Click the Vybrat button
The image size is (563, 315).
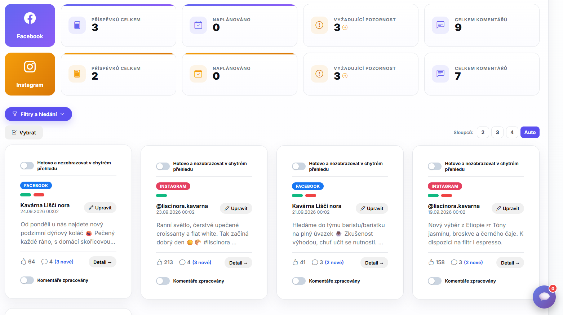[x=24, y=133]
